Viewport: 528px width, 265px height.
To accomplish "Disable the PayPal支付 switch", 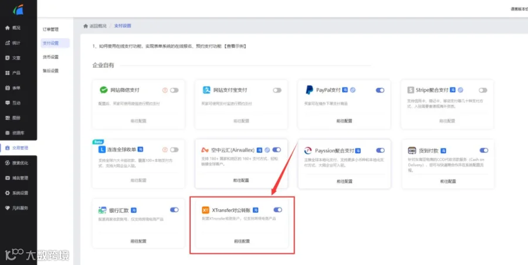I will (x=380, y=90).
